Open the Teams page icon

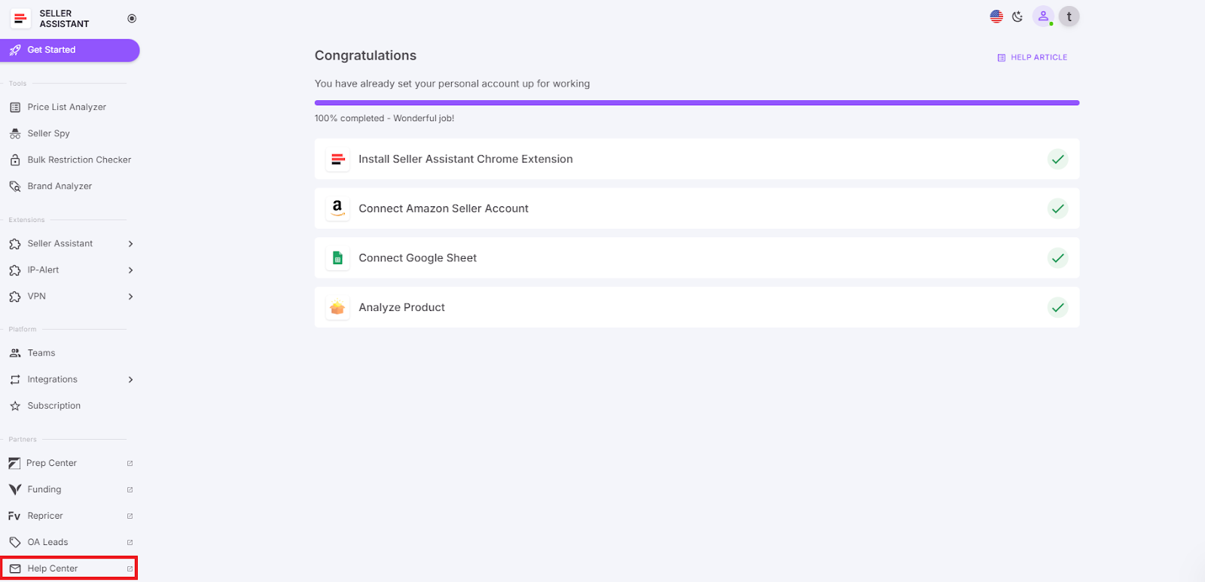[15, 353]
